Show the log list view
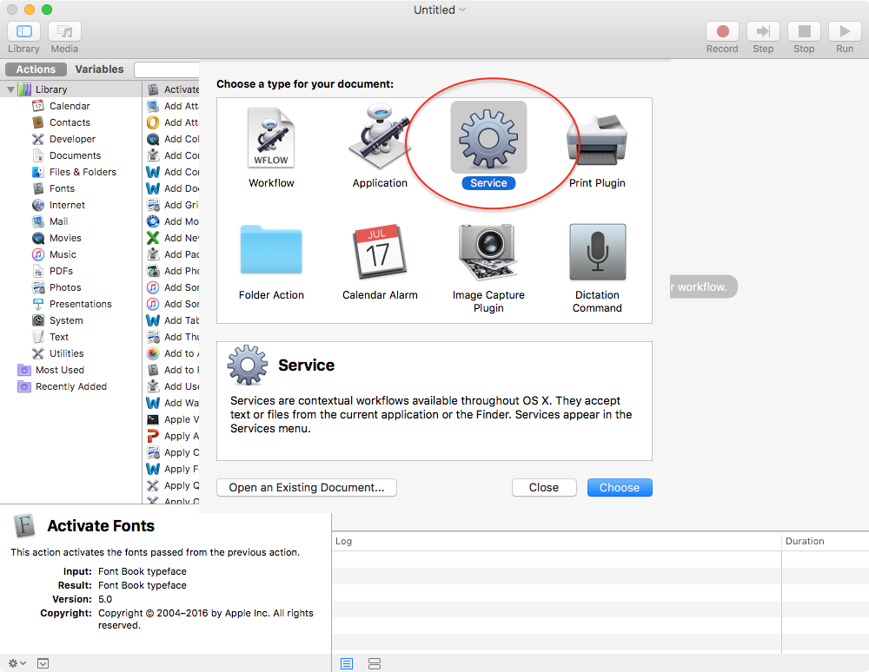This screenshot has height=672, width=869. [x=347, y=663]
